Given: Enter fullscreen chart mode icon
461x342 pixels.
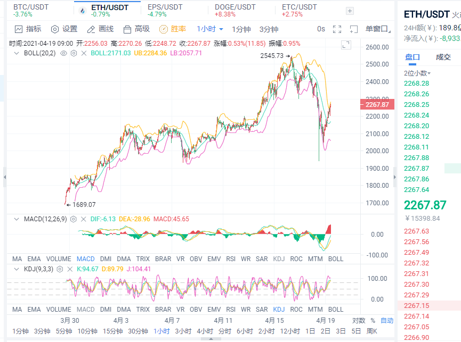Looking at the screenshot, I should coord(337,29).
